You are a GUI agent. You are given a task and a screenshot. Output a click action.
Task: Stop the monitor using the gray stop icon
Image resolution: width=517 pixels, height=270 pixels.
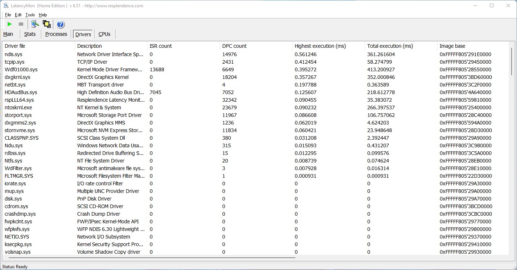coord(21,24)
